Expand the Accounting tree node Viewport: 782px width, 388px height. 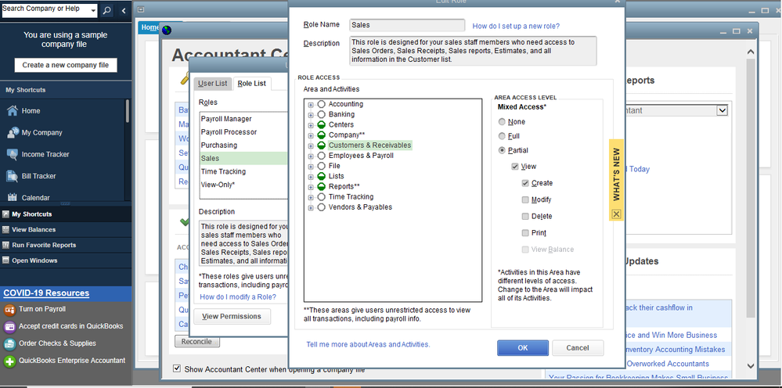pyautogui.click(x=311, y=105)
